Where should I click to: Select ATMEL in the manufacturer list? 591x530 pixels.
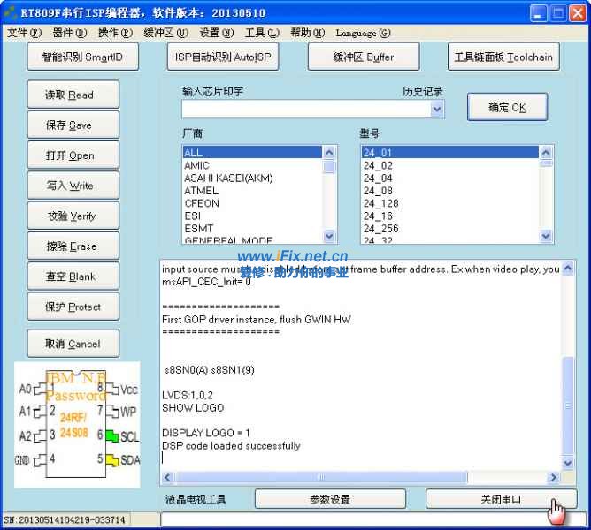tap(202, 191)
